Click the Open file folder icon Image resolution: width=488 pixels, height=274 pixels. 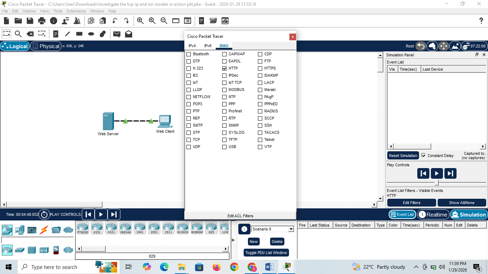(18, 21)
